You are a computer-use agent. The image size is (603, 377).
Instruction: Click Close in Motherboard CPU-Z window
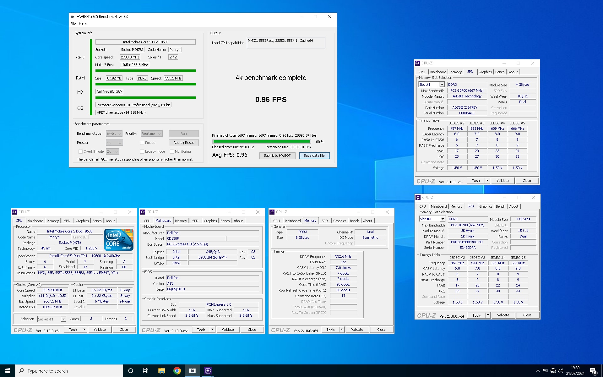[x=252, y=330]
